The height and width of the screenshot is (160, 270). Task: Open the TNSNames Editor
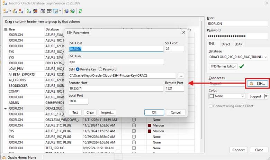tap(223, 66)
